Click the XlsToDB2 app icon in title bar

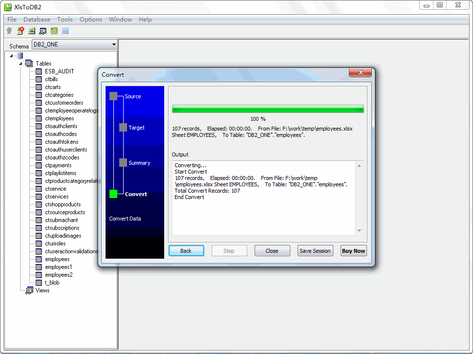(x=8, y=7)
